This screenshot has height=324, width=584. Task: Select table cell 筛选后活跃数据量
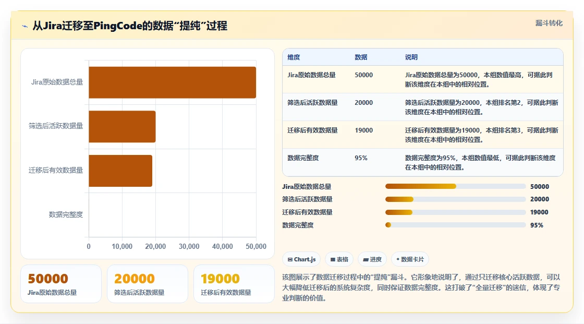312,103
